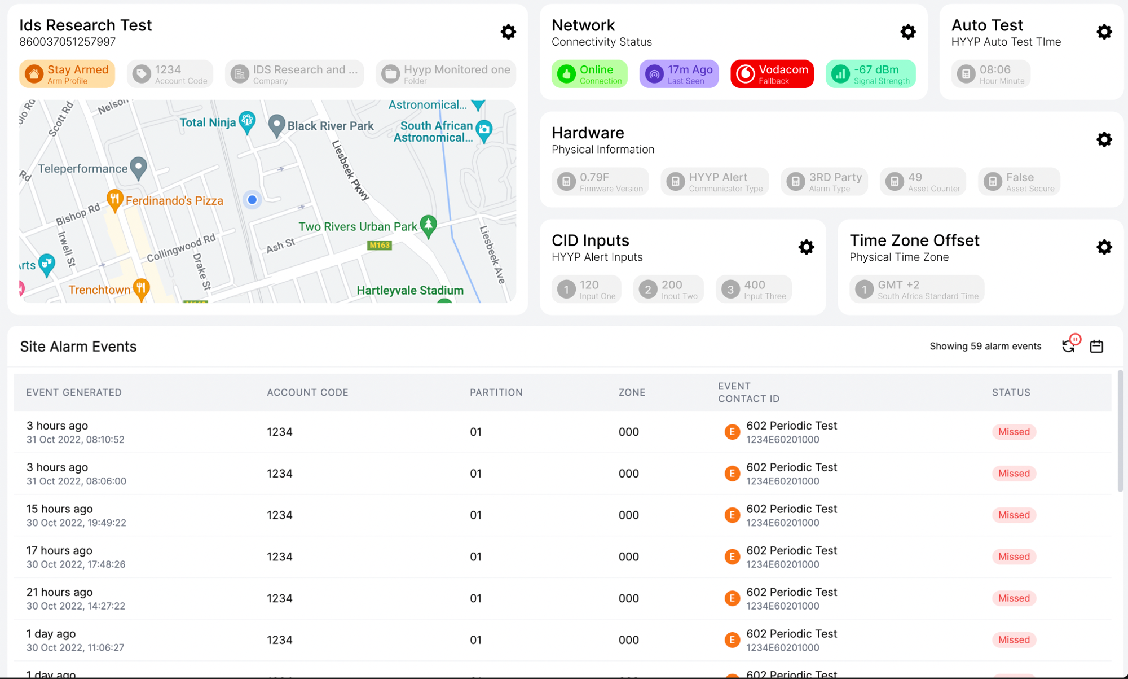Open settings gear for Ids Research Test

[508, 32]
